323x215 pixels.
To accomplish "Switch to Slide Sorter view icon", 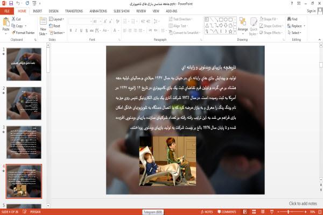I will [254, 212].
